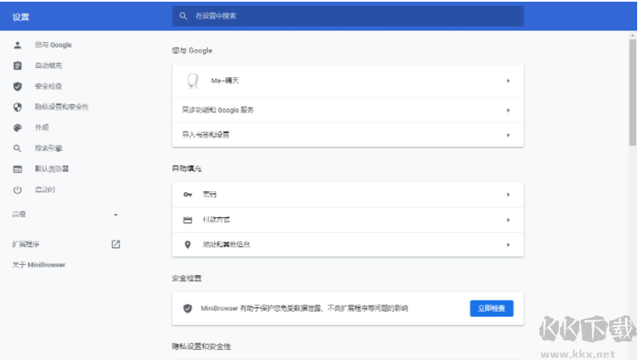The width and height of the screenshot is (638, 360).
Task: Expand 同步功能和 Google 服务 row arrow
Action: click(x=507, y=110)
